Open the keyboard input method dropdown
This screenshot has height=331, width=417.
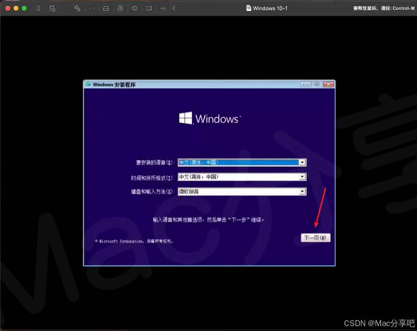tap(242, 192)
